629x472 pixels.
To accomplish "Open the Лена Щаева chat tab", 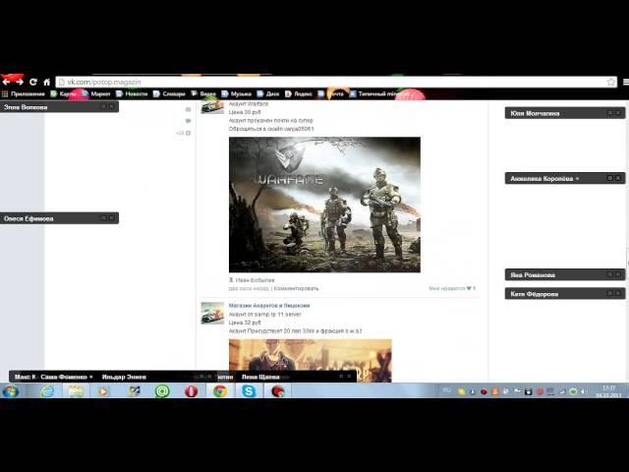I will (260, 377).
